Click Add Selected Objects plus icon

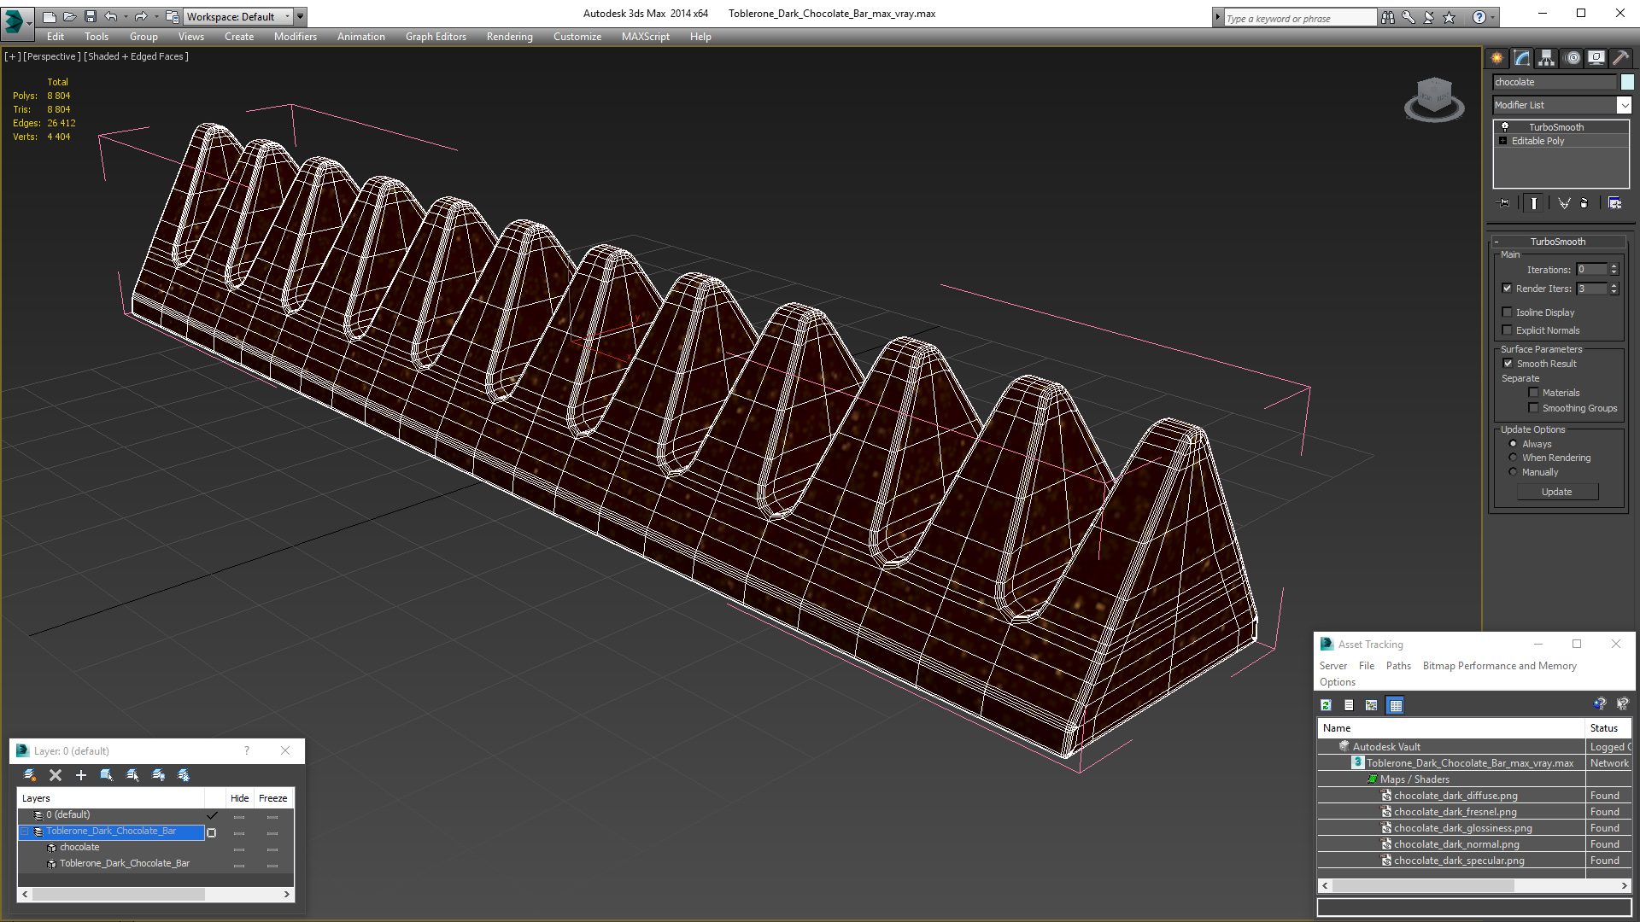[x=81, y=775]
